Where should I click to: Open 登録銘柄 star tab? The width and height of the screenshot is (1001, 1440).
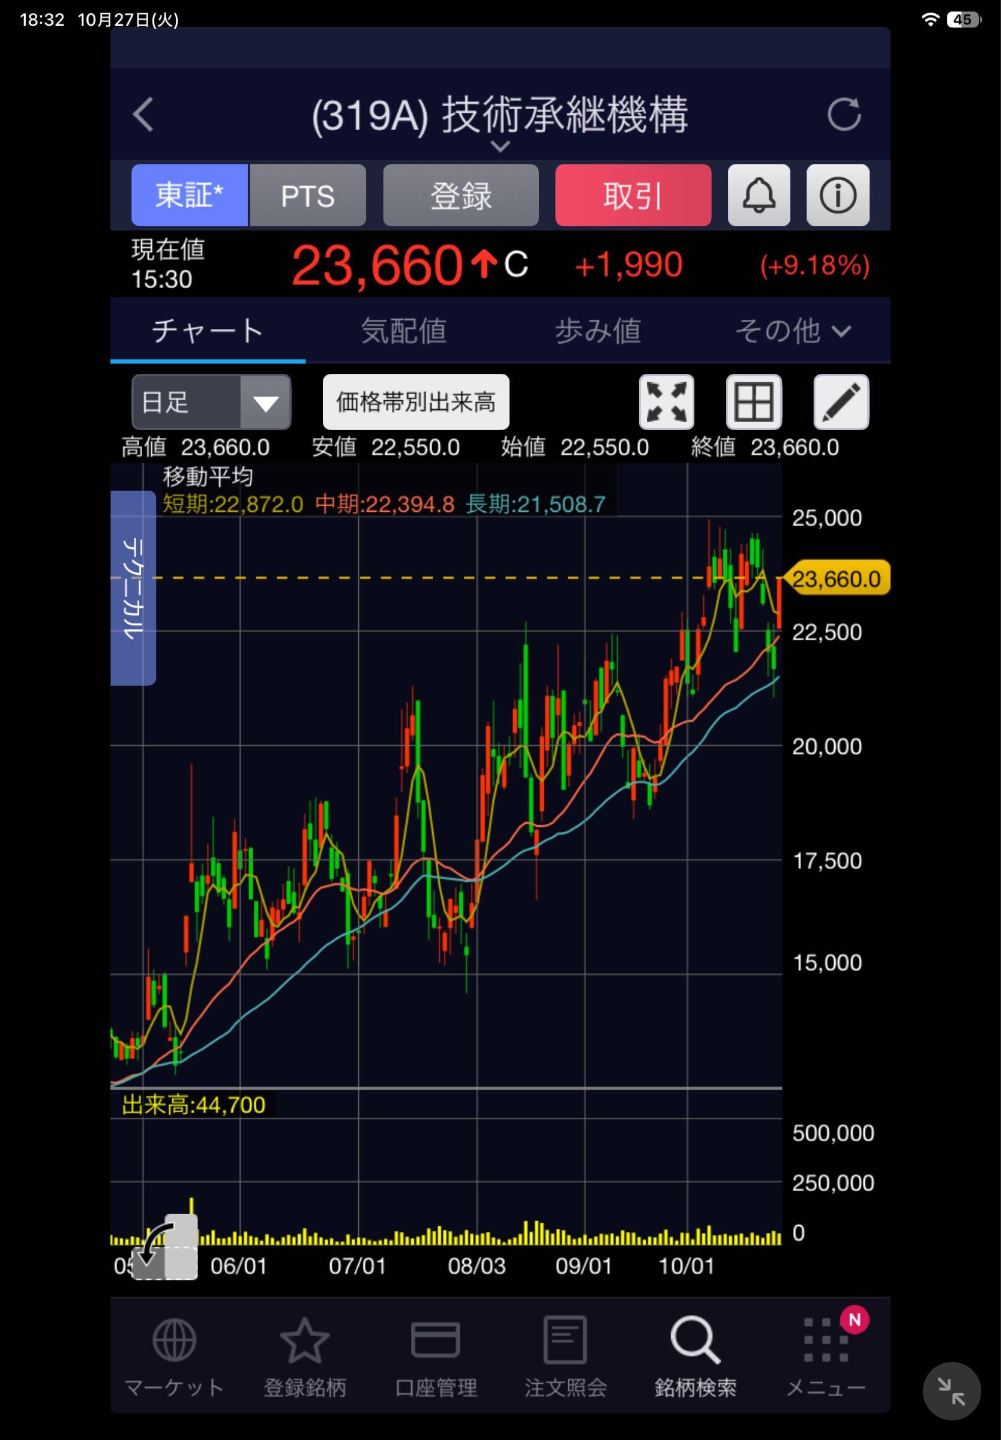(x=304, y=1358)
